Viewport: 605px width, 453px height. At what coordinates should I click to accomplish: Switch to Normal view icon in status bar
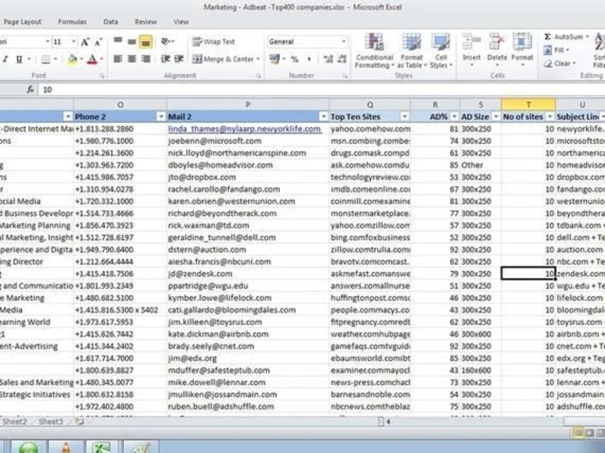pyautogui.click(x=578, y=433)
